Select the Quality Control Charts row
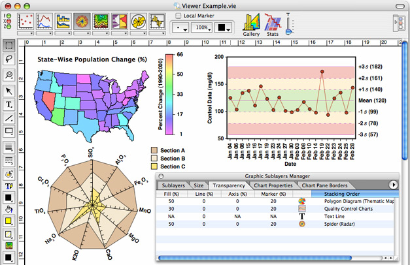 click(x=275, y=209)
